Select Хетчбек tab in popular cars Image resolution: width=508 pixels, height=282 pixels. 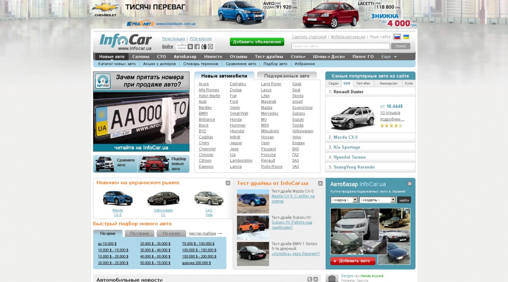tap(363, 84)
